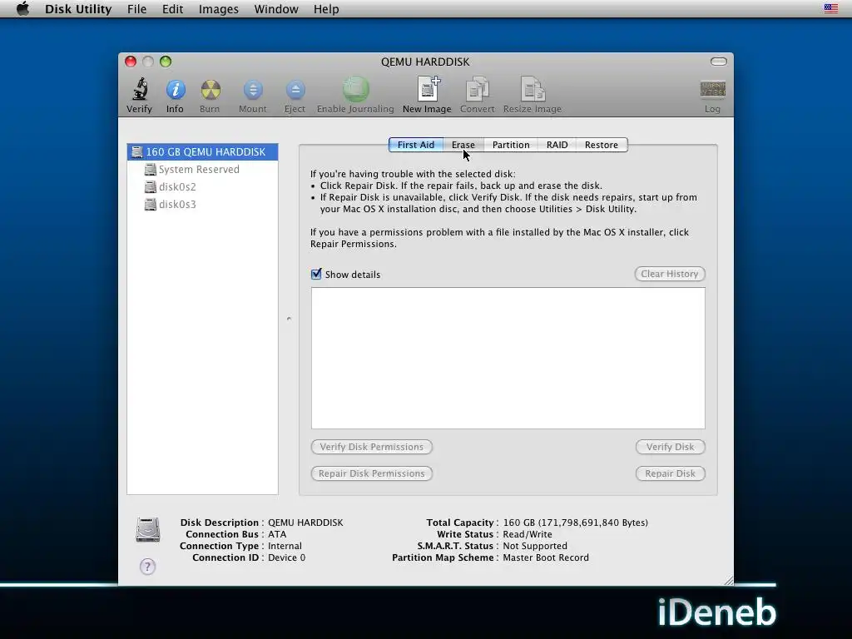Click the Eject toolbar icon
852x639 pixels.
[295, 90]
